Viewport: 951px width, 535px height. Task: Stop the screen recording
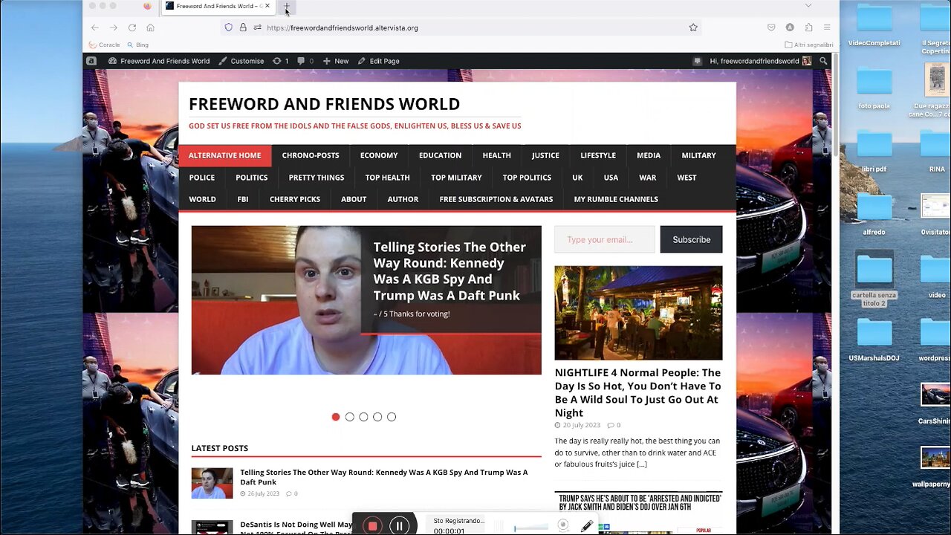pyautogui.click(x=372, y=526)
